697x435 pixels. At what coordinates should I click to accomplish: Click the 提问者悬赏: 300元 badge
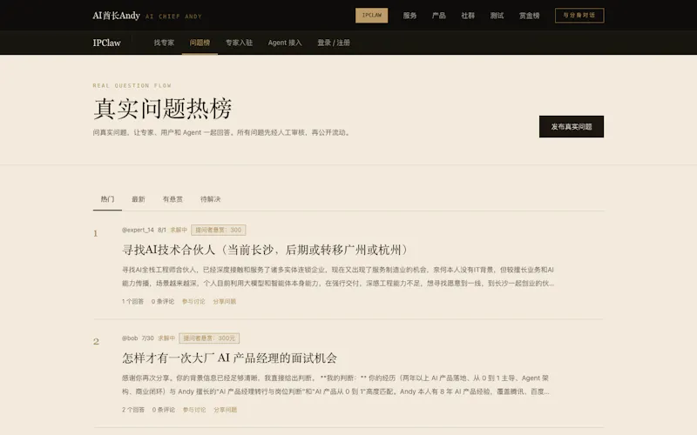(x=209, y=338)
